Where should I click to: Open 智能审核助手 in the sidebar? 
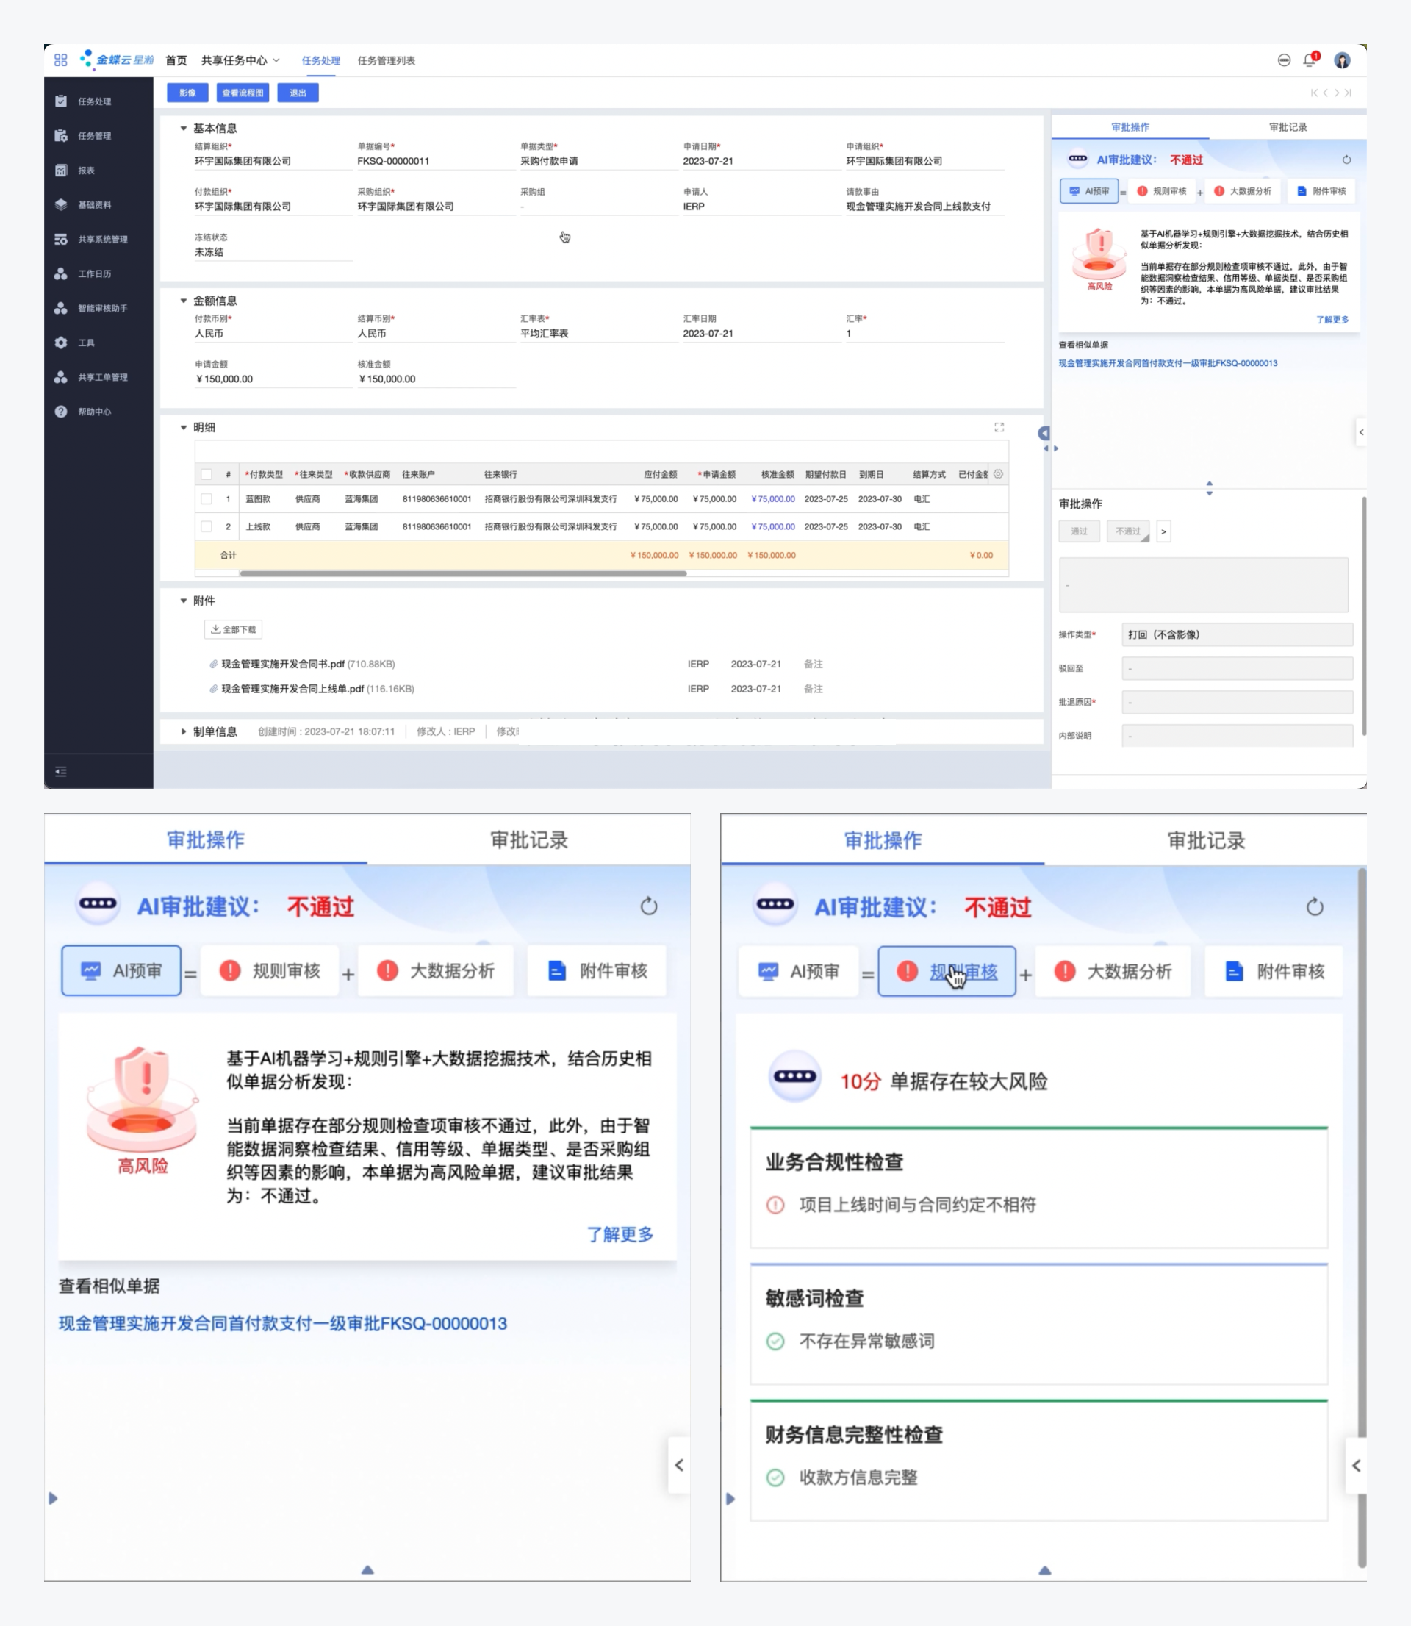point(101,308)
